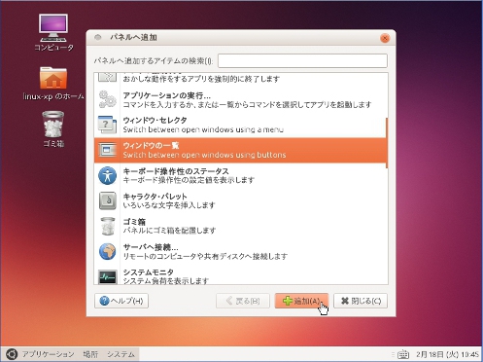Select the gears icon for アプリケーションの実行

107,99
